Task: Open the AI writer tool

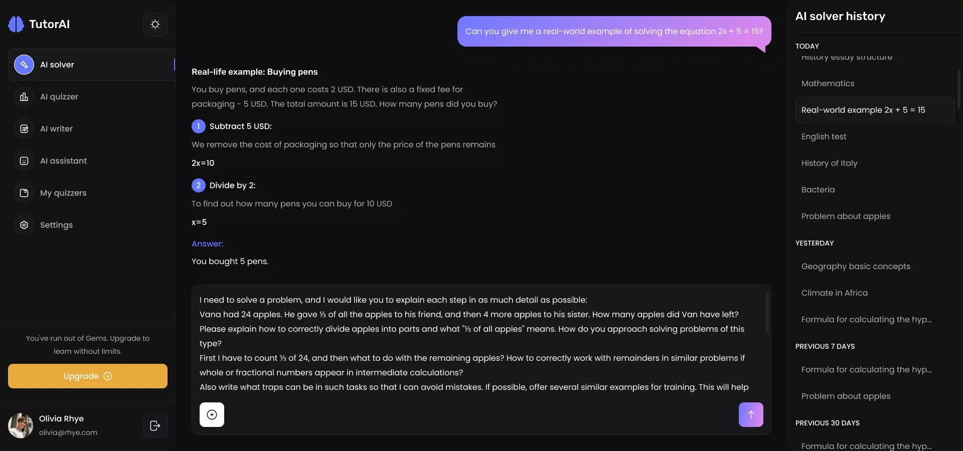Action: pos(56,129)
